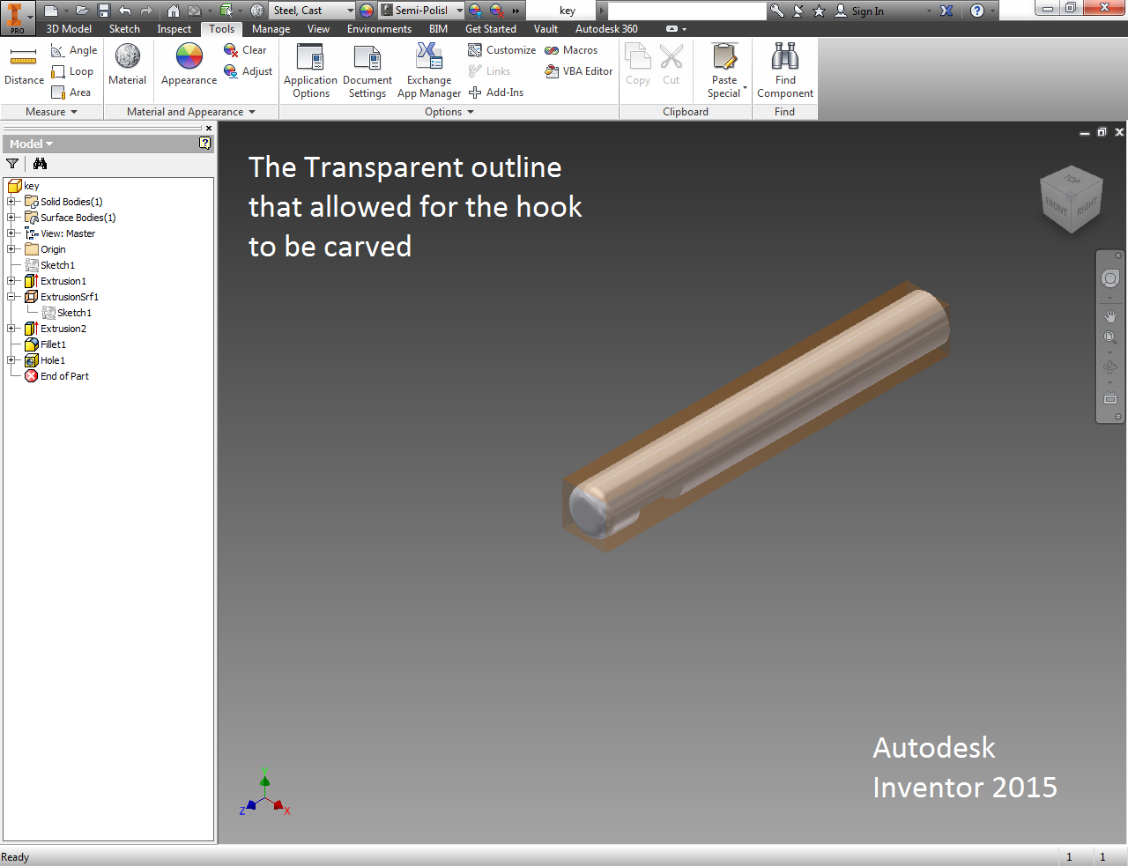Open the Get Started tab
The width and height of the screenshot is (1128, 866).
pos(490,29)
